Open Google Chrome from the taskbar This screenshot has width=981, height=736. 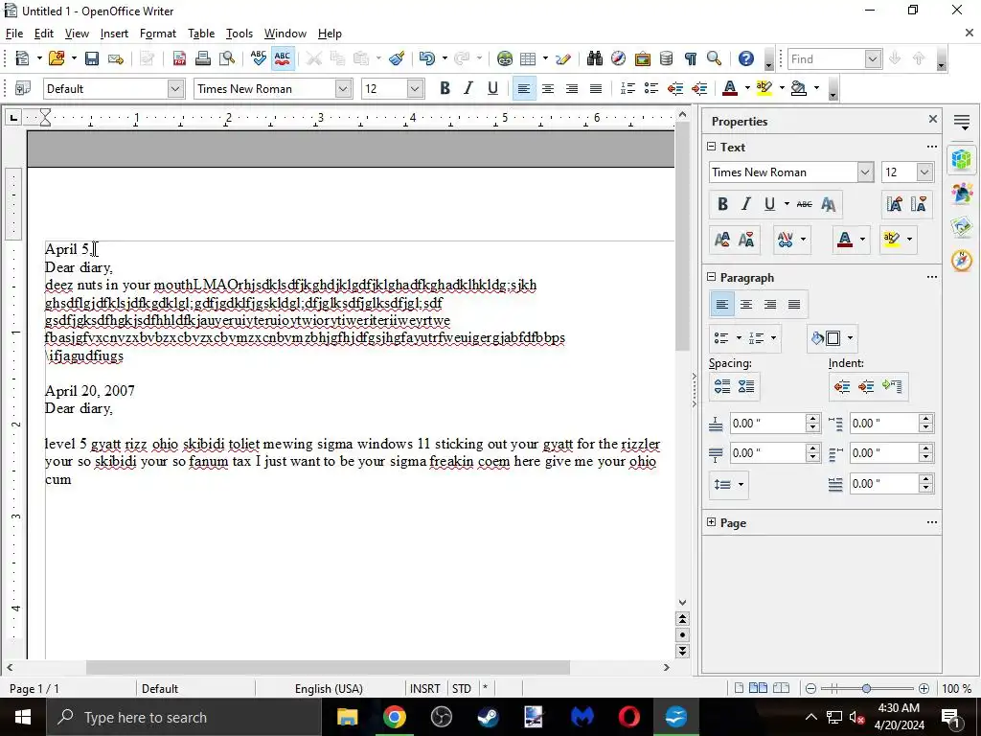click(x=394, y=717)
